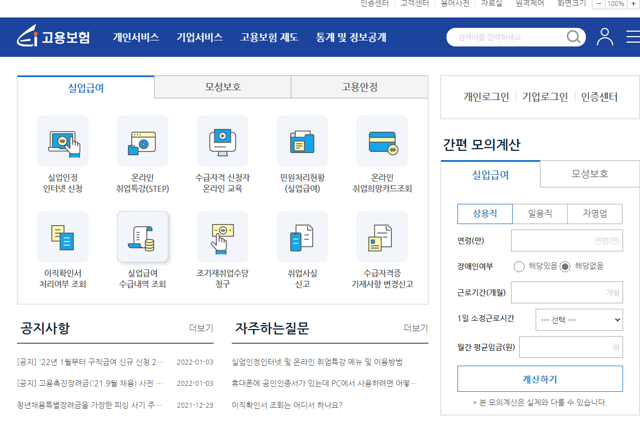Open 원격제어 top link
The image size is (640, 423).
click(x=530, y=3)
